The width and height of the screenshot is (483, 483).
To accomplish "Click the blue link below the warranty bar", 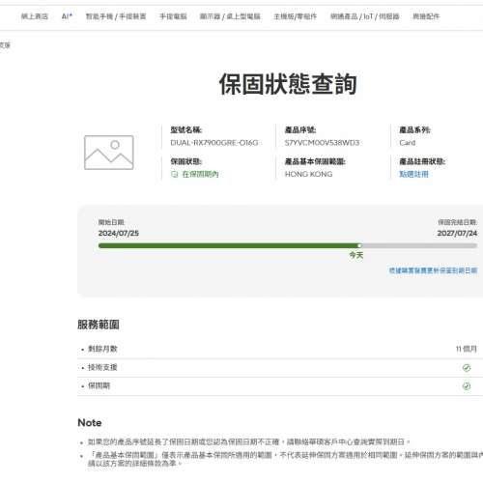I will coord(433,270).
